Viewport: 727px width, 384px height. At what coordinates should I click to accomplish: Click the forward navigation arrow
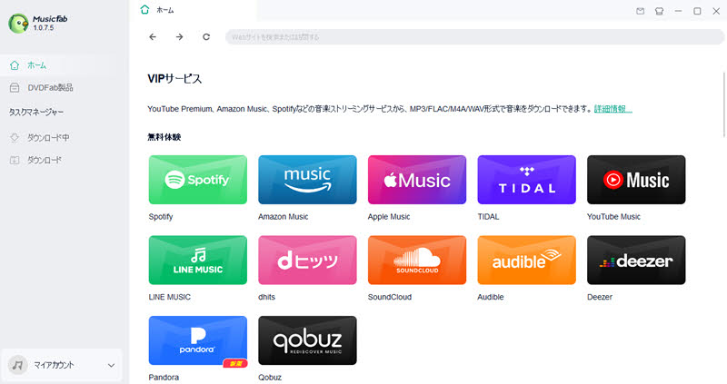179,37
